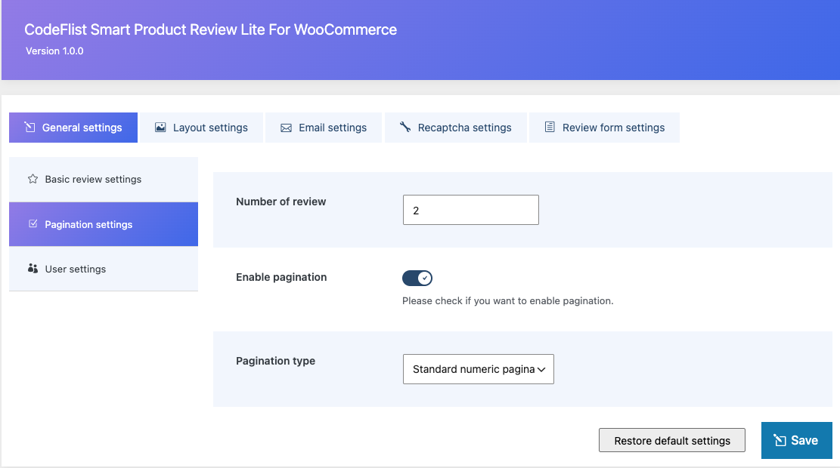This screenshot has width=840, height=468.
Task: Open User settings in sidebar
Action: pyautogui.click(x=104, y=269)
